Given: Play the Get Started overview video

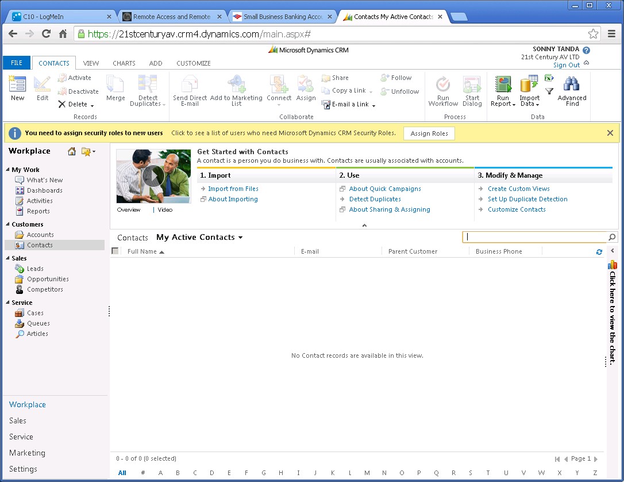Looking at the screenshot, I should click(153, 176).
